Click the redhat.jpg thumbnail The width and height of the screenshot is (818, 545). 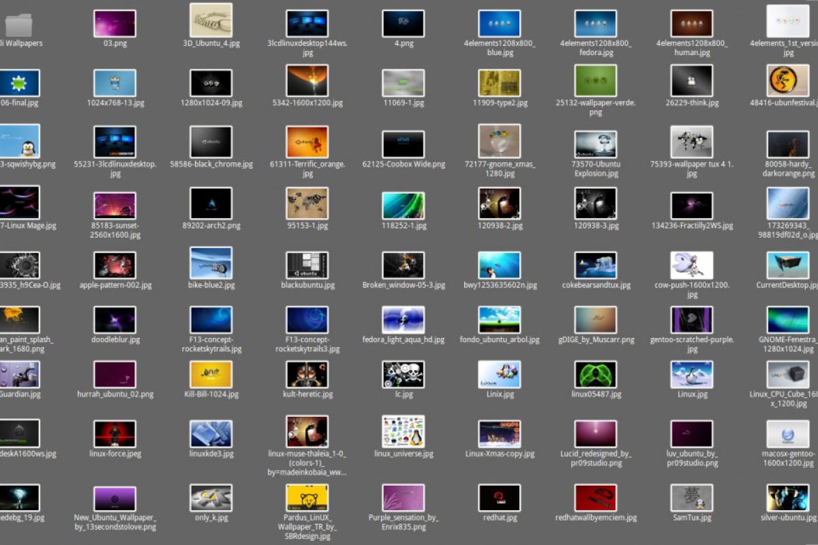click(x=499, y=498)
